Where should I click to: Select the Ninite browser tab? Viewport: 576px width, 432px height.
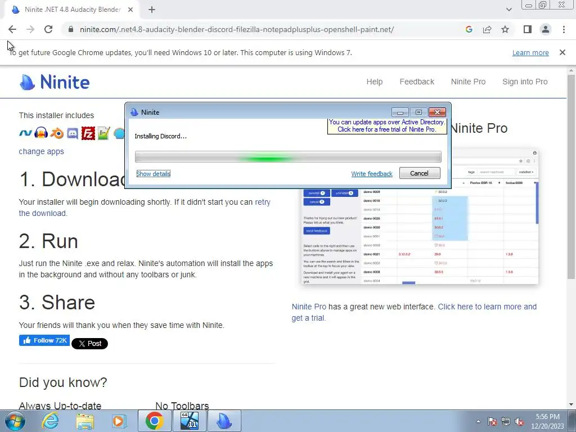tap(73, 10)
